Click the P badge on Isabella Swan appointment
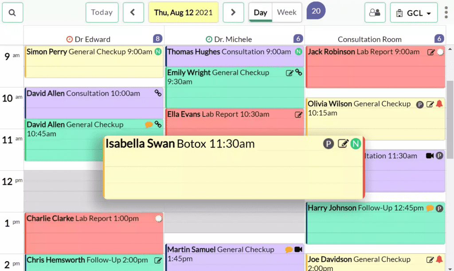The image size is (454, 271). click(x=329, y=144)
